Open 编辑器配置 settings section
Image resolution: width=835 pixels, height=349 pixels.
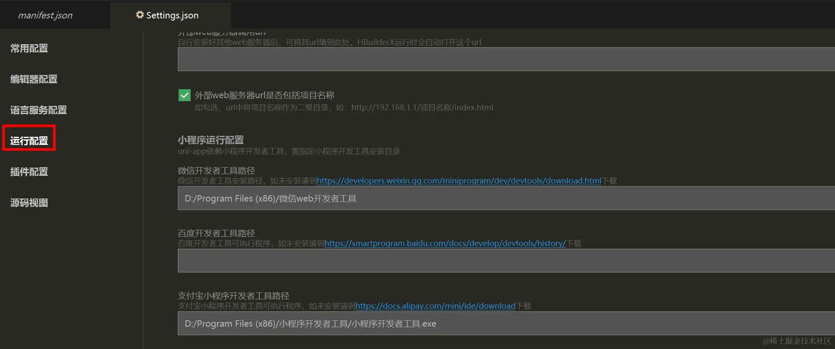click(x=34, y=79)
